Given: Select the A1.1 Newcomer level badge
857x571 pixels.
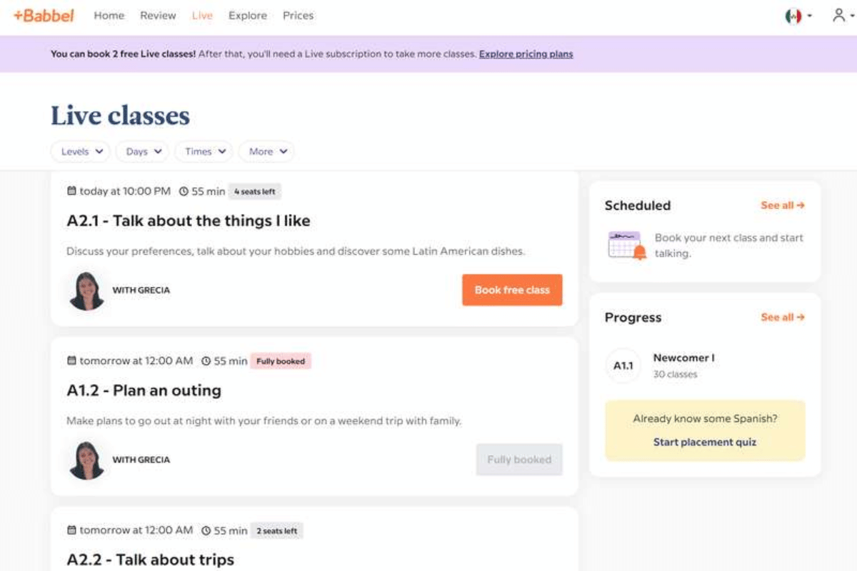Looking at the screenshot, I should [x=622, y=365].
